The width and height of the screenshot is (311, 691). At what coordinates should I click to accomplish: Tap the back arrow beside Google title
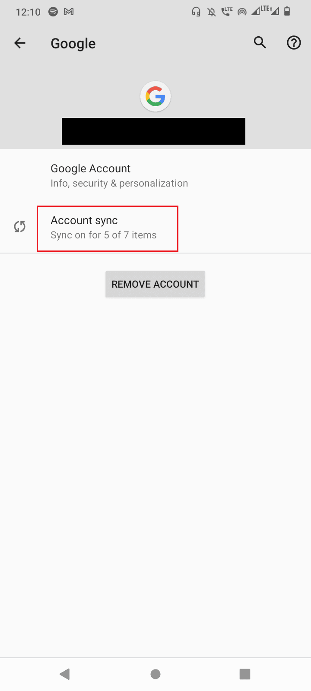point(20,43)
